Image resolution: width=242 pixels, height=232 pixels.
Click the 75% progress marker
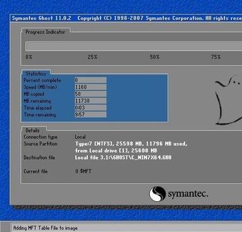coord(216,57)
